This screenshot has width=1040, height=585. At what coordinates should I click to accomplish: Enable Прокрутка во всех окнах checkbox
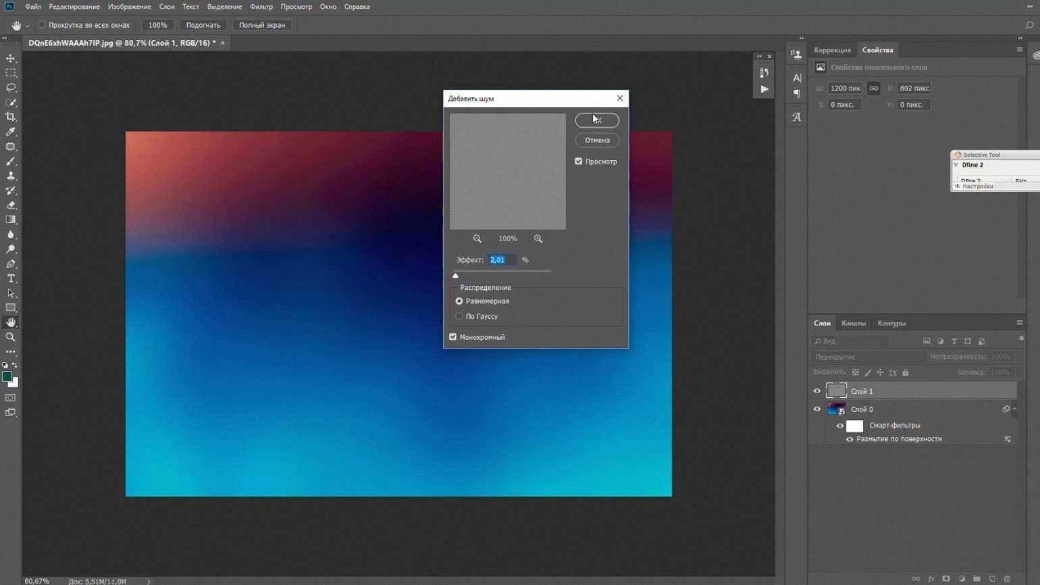pyautogui.click(x=42, y=25)
